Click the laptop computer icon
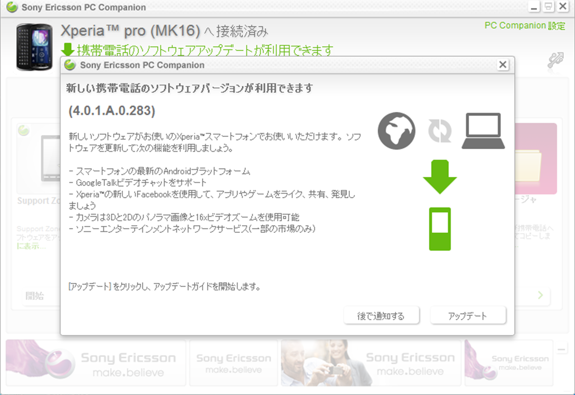The height and width of the screenshot is (395, 575). click(483, 131)
